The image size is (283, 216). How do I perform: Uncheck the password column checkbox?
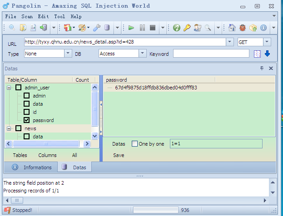26,120
